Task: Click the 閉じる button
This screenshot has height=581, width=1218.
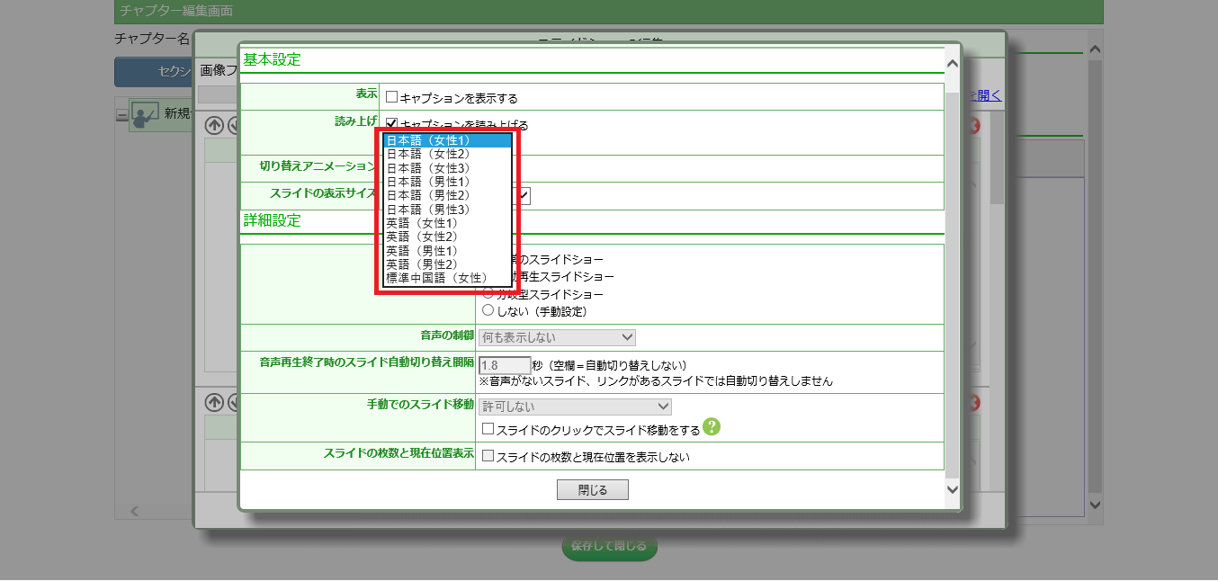Action: pyautogui.click(x=592, y=490)
